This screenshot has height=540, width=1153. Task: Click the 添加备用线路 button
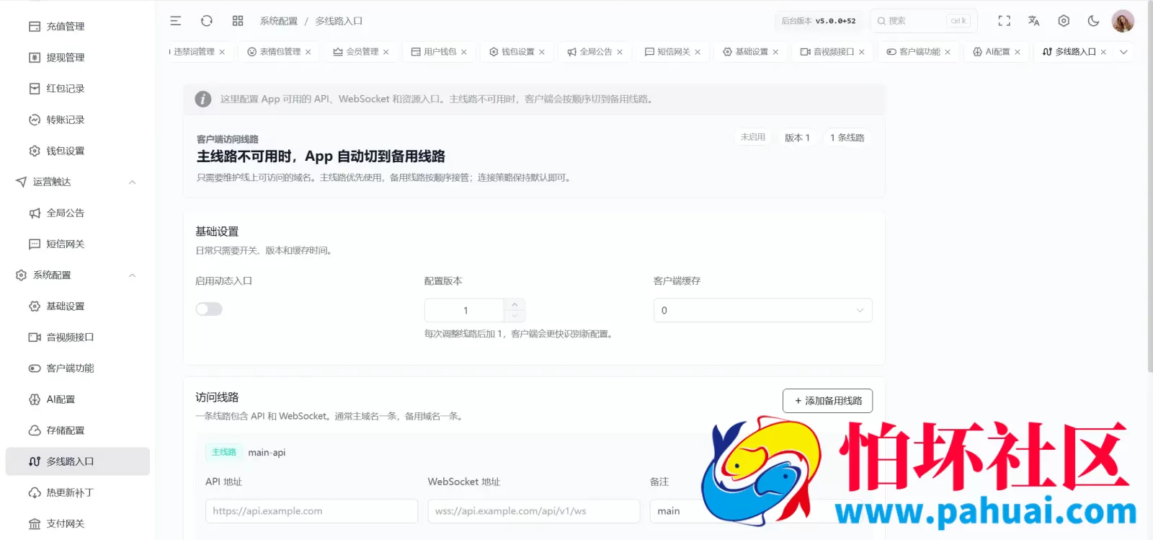[827, 401]
